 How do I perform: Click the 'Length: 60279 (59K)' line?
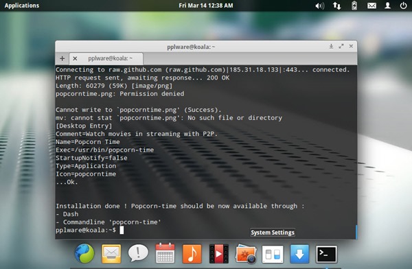pos(114,86)
